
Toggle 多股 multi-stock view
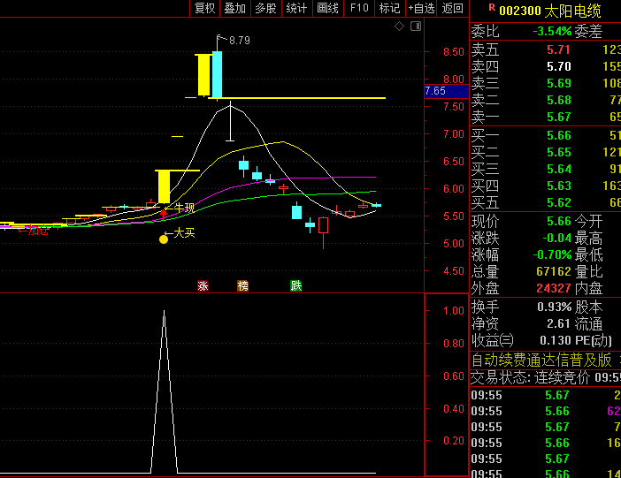(265, 9)
